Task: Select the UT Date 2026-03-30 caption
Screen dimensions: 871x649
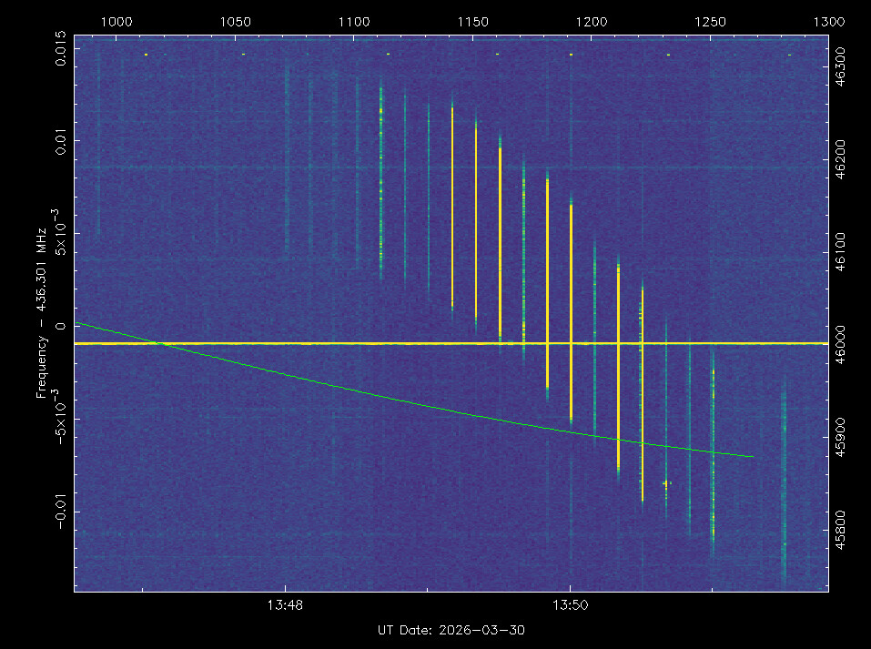Action: pos(451,630)
